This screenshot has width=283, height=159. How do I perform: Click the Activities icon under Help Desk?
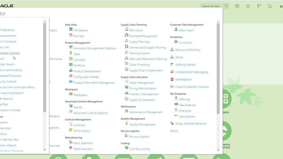pyautogui.click(x=71, y=35)
